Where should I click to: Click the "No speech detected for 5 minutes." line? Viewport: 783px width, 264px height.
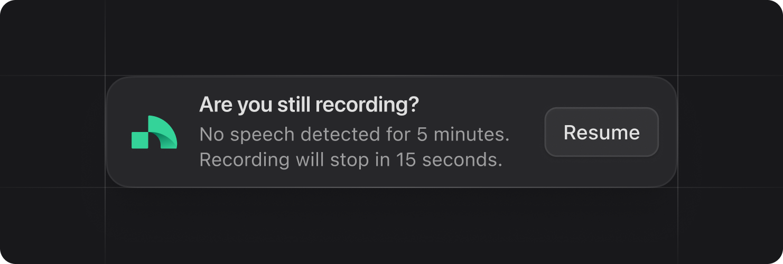tap(354, 135)
